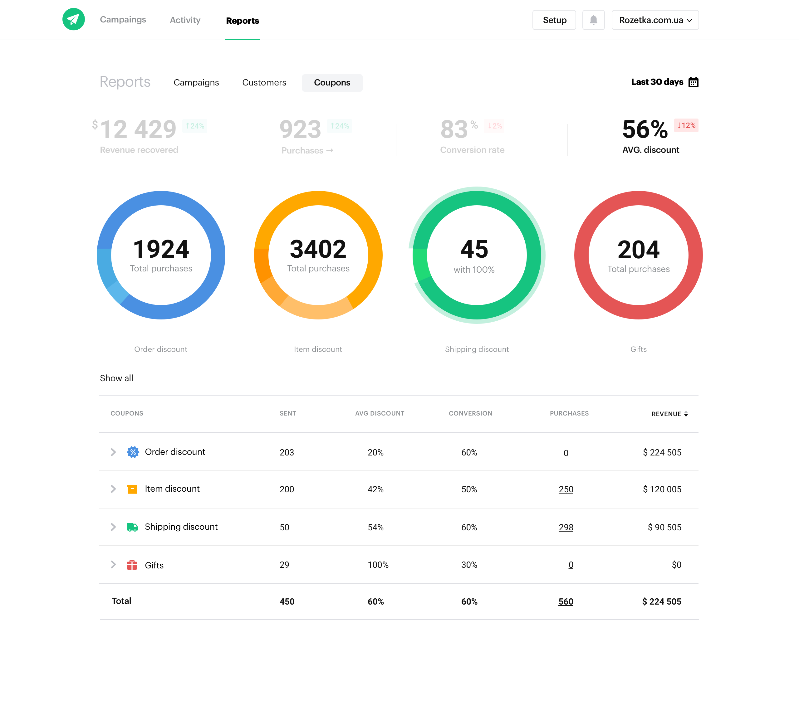This screenshot has height=725, width=799.
Task: Open the notifications bell
Action: (x=593, y=20)
